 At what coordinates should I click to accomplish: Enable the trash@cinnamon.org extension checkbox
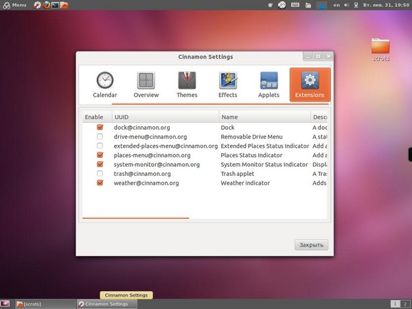100,174
